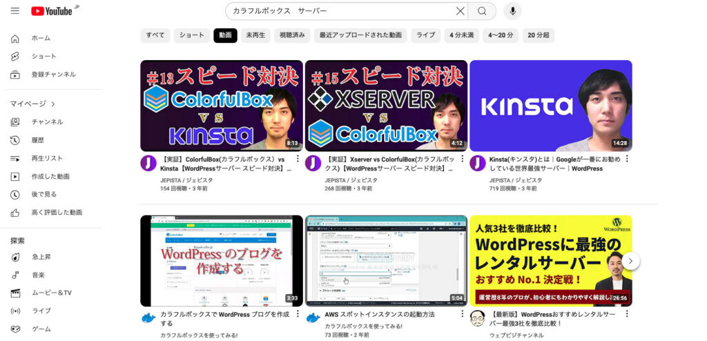The height and width of the screenshot is (341, 707).
Task: Start voice search with microphone icon
Action: click(512, 11)
